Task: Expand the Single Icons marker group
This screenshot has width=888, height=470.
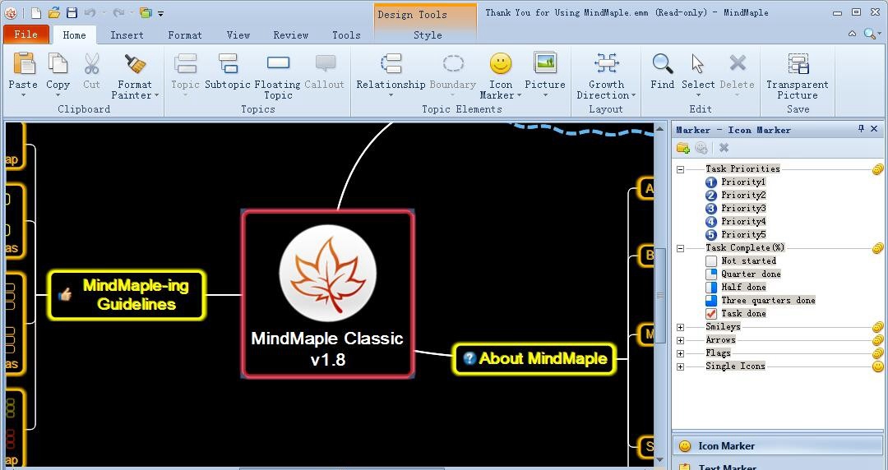Action: point(680,366)
